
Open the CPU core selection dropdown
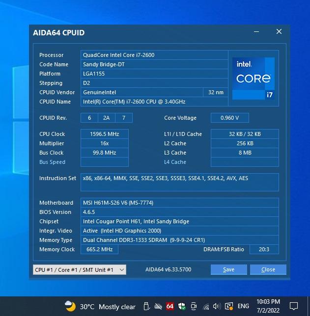point(79,270)
